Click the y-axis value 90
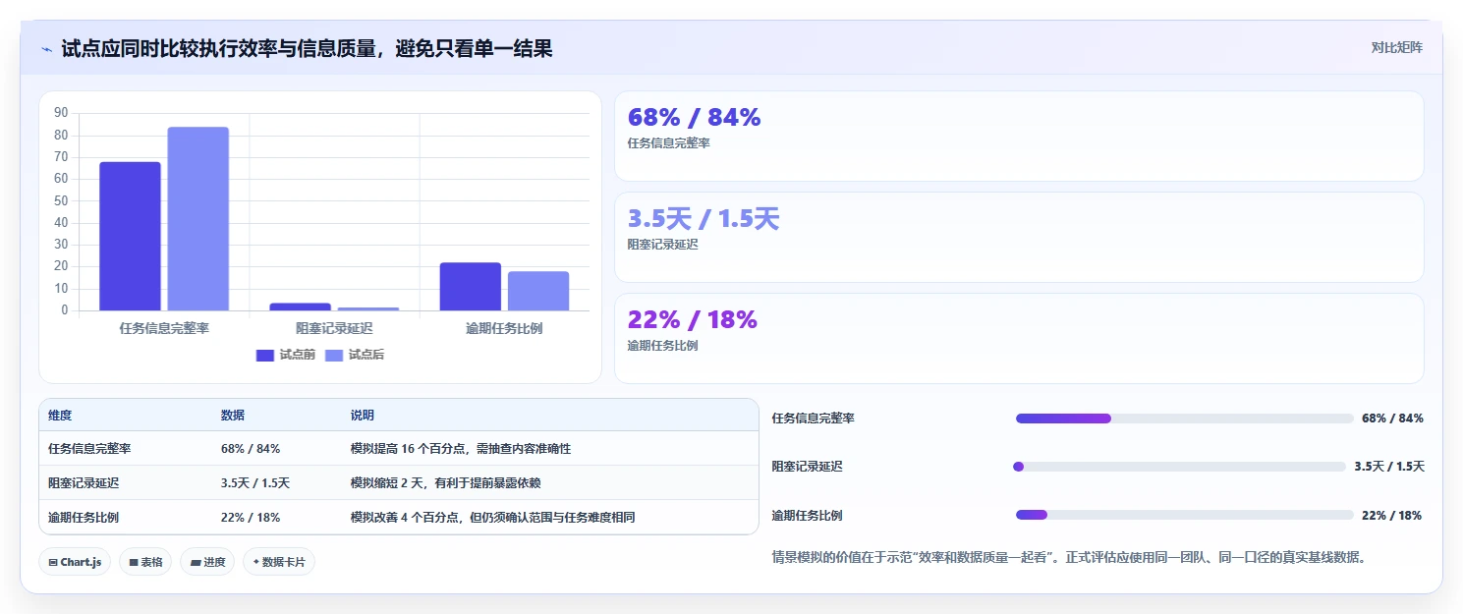This screenshot has height=614, width=1463. coord(61,113)
